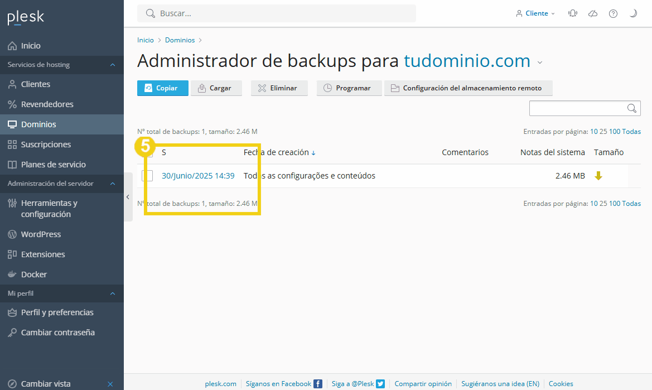Go to Inicio breadcrumb
The image size is (652, 390).
pos(146,40)
